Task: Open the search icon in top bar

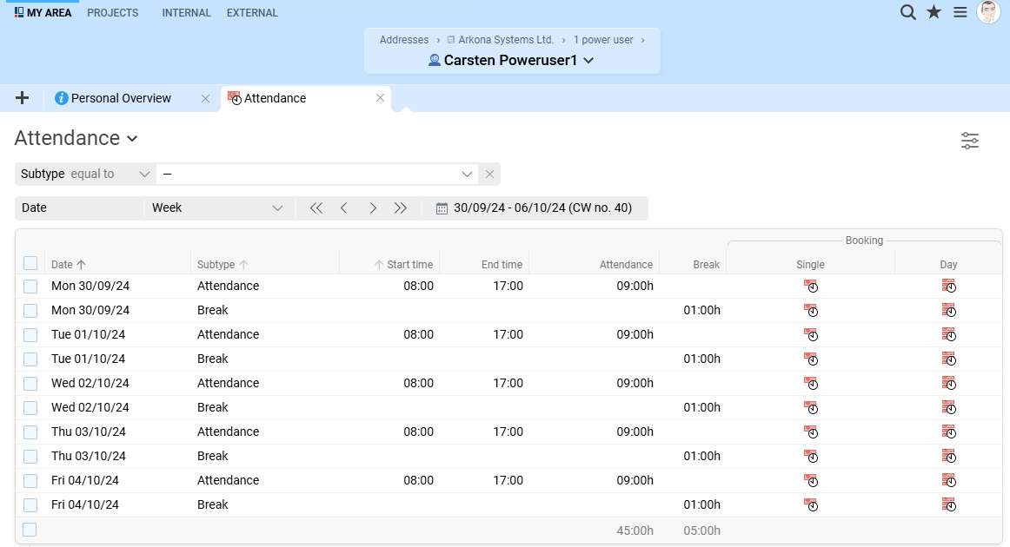Action: (x=907, y=12)
